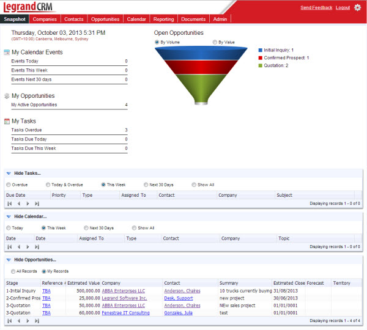Go to previous page in Calendar grid
367x330 pixels.
pyautogui.click(x=19, y=247)
